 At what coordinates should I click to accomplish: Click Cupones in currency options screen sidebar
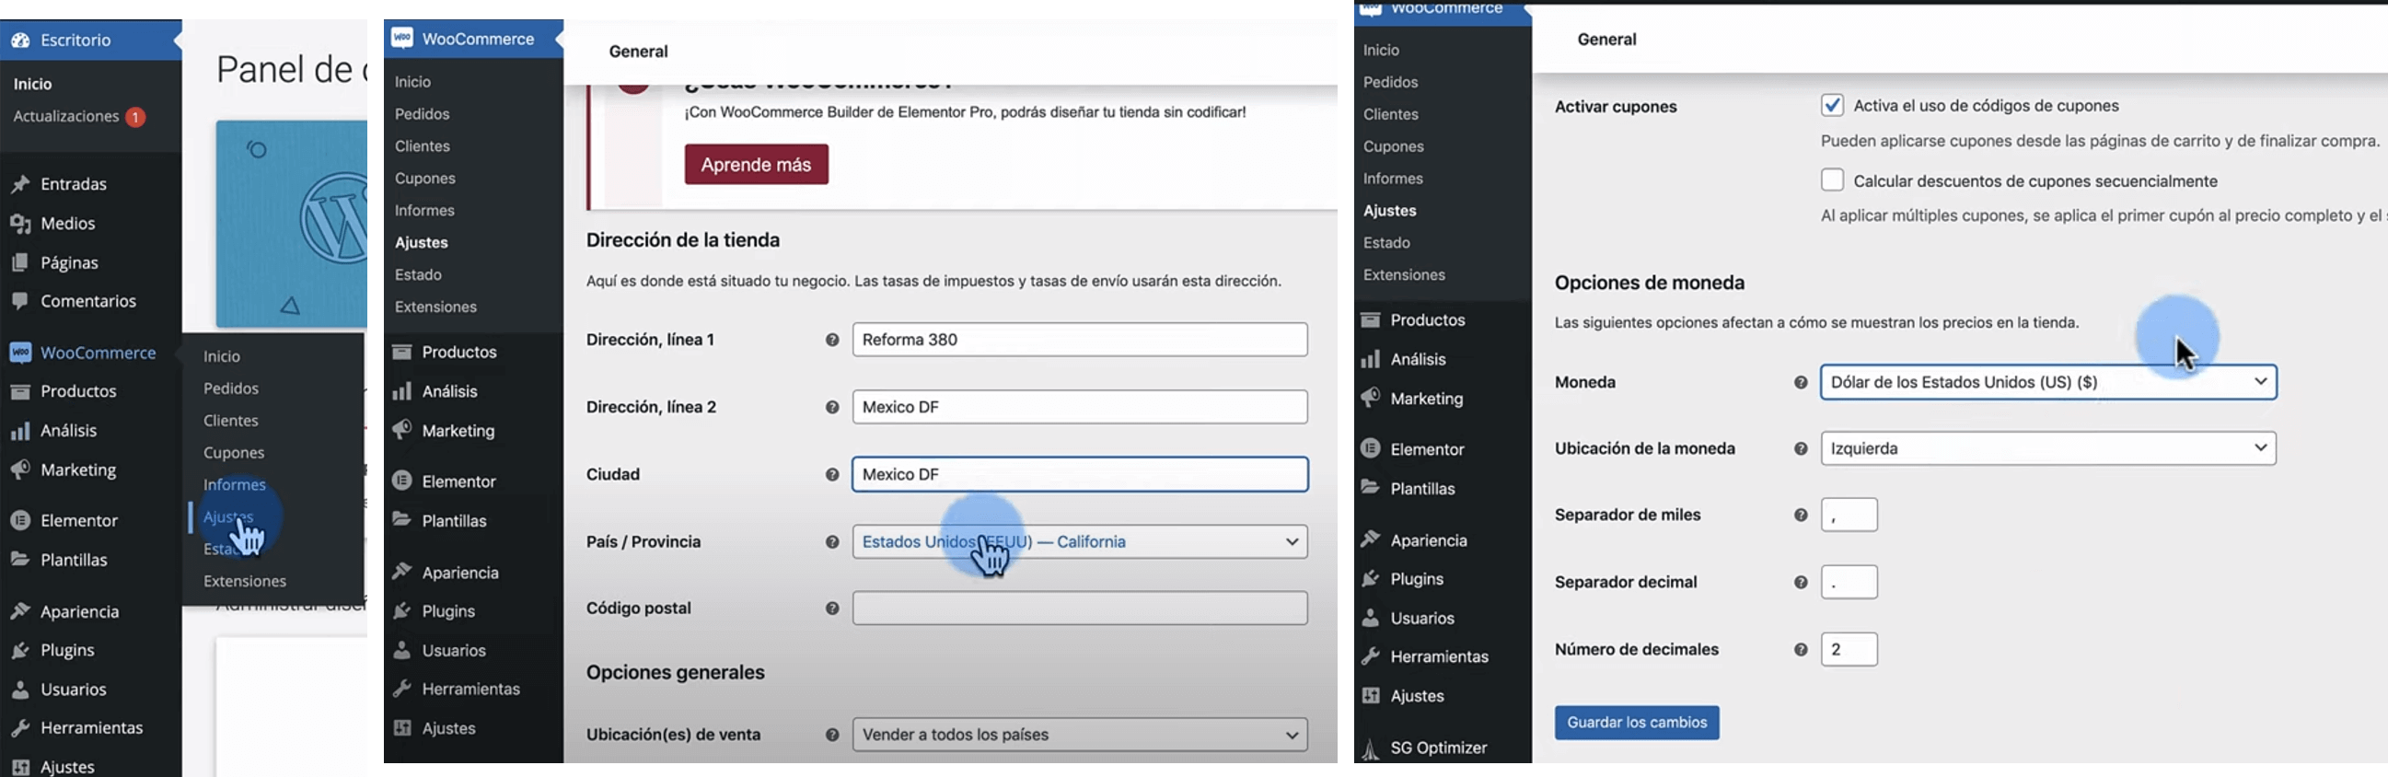pyautogui.click(x=1394, y=146)
